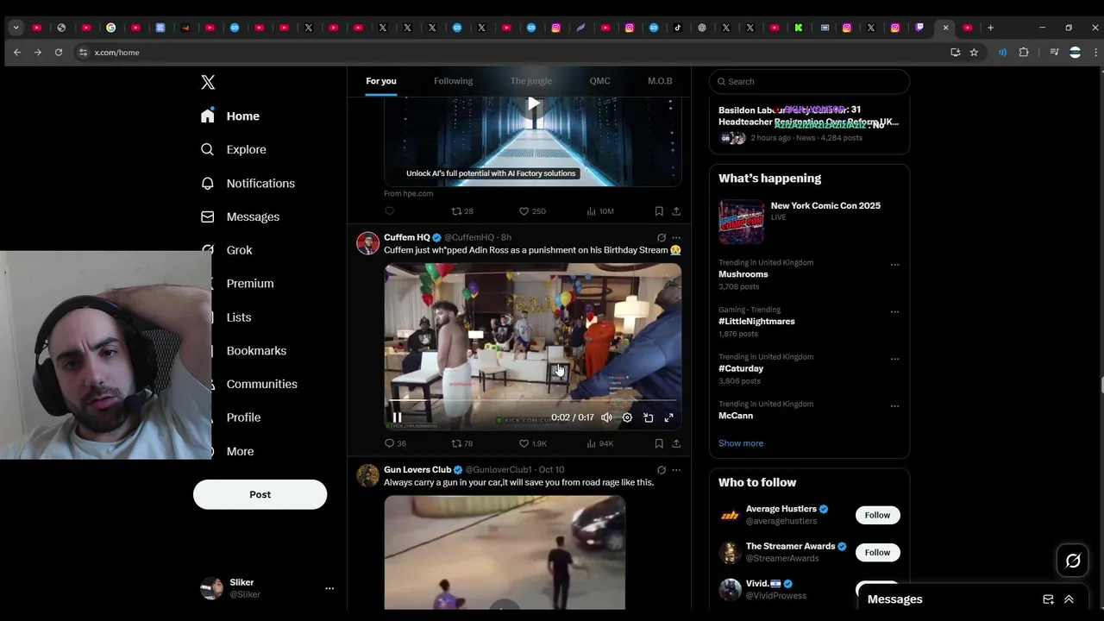The width and height of the screenshot is (1104, 621).
Task: Follow The Streamer Awards
Action: click(877, 552)
